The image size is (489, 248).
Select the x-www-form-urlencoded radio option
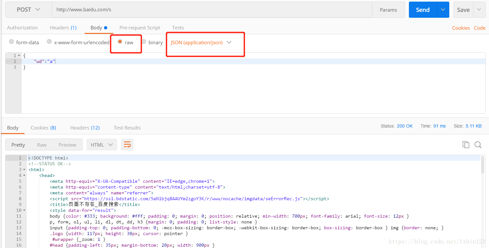tap(49, 42)
